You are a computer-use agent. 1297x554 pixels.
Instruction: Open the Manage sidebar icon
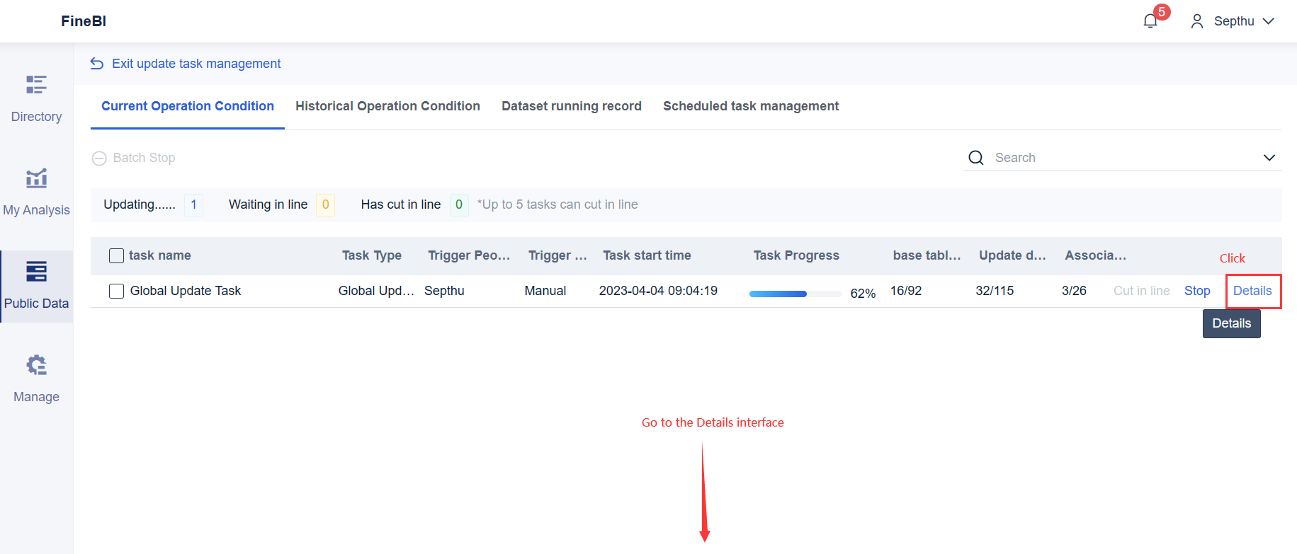[36, 365]
